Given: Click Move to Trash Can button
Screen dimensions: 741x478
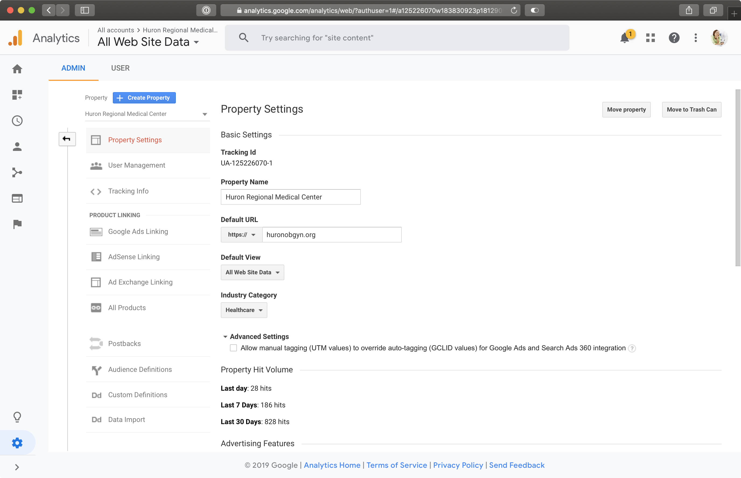Looking at the screenshot, I should (691, 110).
